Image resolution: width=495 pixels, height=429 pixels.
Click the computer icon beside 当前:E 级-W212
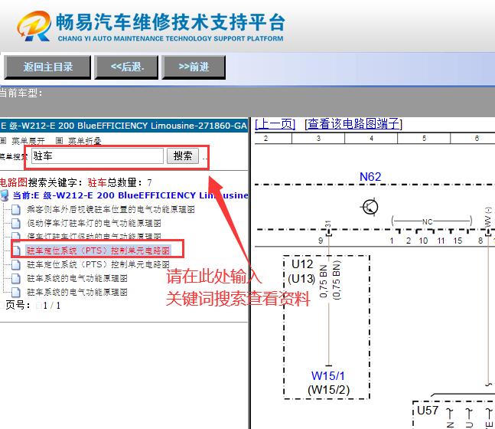[x=5, y=195]
